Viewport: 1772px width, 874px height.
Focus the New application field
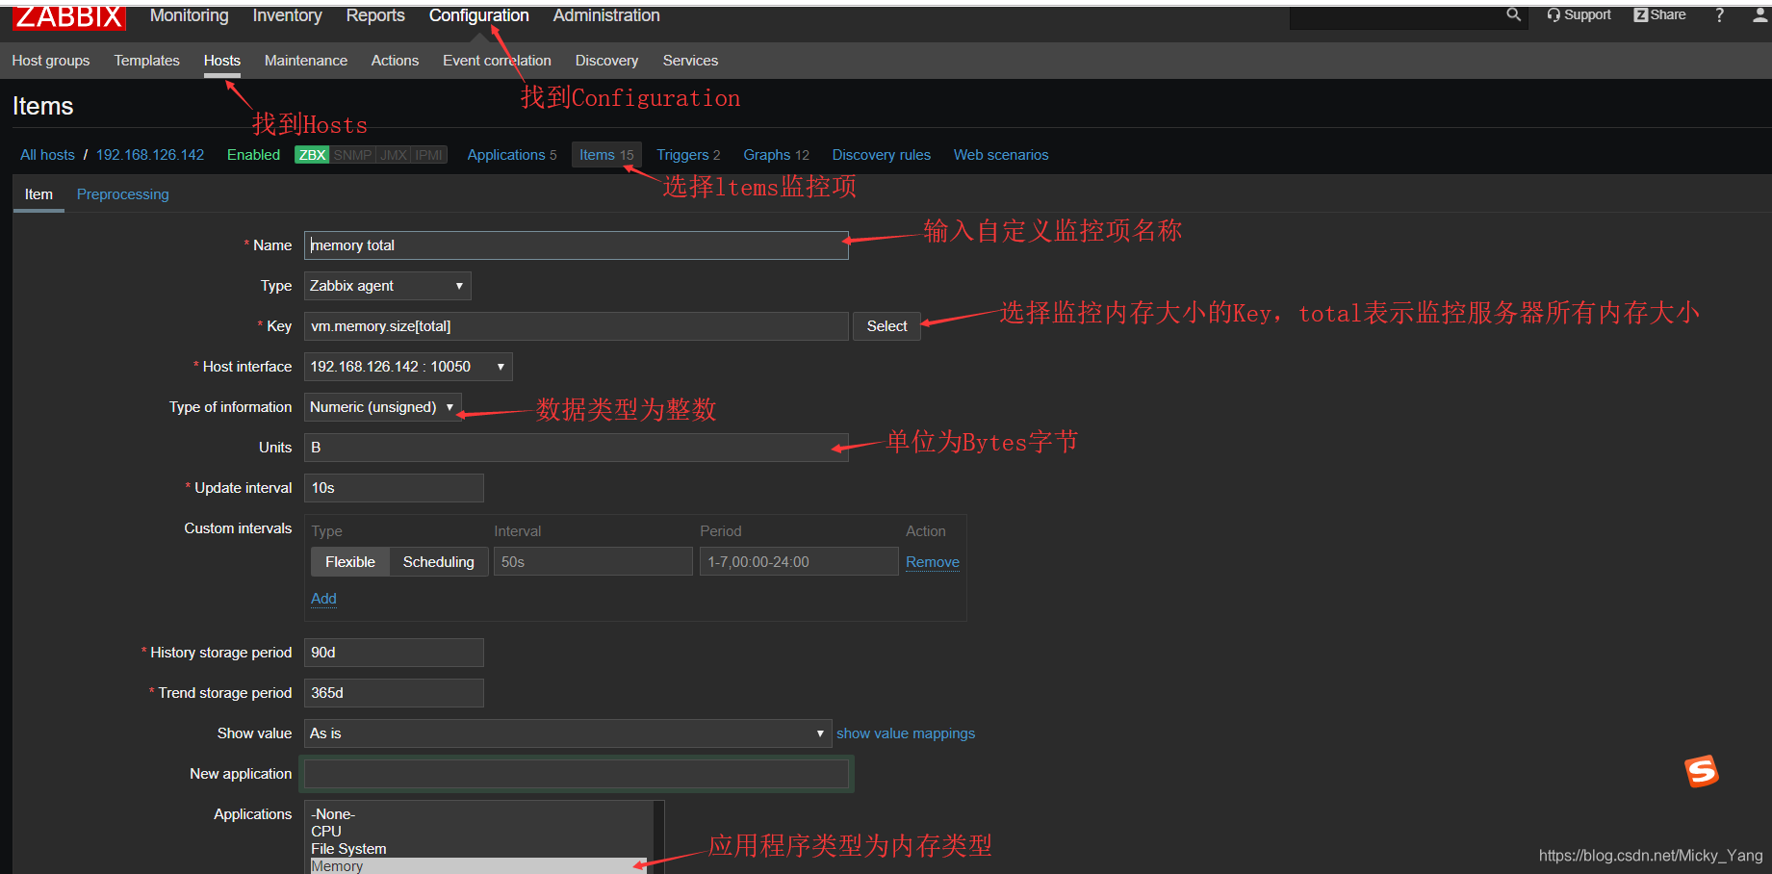pos(577,774)
